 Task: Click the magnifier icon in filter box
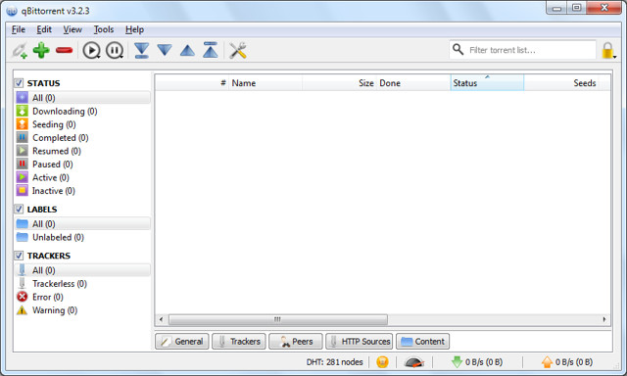click(x=458, y=50)
